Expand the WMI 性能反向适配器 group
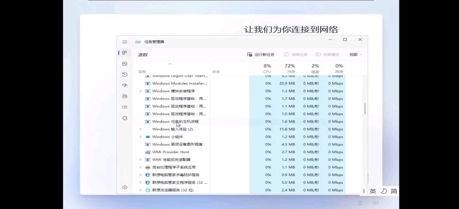Image resolution: width=459 pixels, height=209 pixels. [140, 160]
